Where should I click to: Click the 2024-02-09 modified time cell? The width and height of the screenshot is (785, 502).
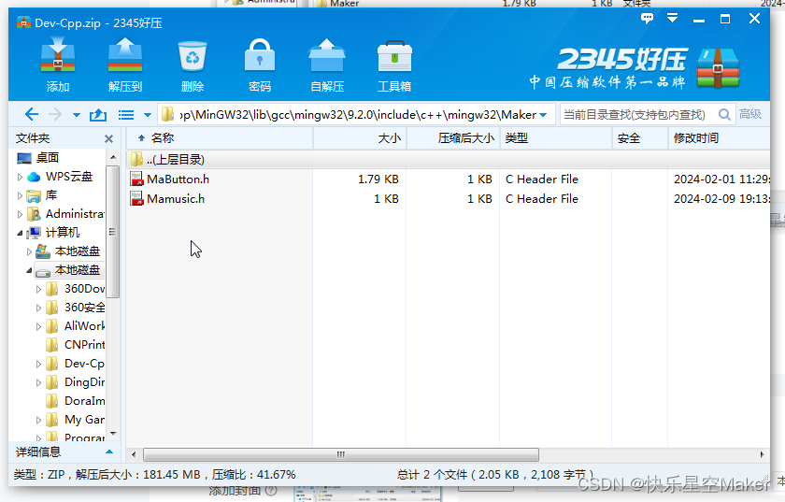coord(721,199)
